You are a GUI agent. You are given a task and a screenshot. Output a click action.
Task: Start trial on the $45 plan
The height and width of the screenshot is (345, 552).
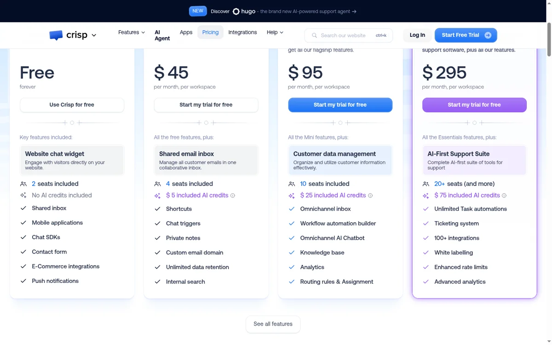(206, 105)
